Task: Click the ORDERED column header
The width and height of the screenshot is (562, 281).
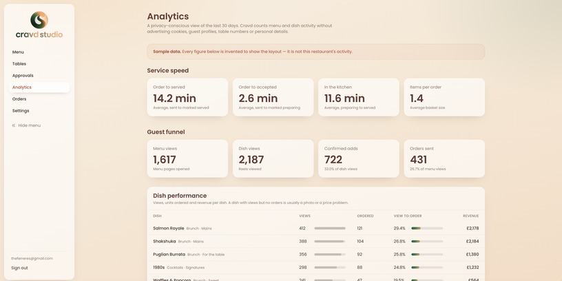Action: coord(365,216)
